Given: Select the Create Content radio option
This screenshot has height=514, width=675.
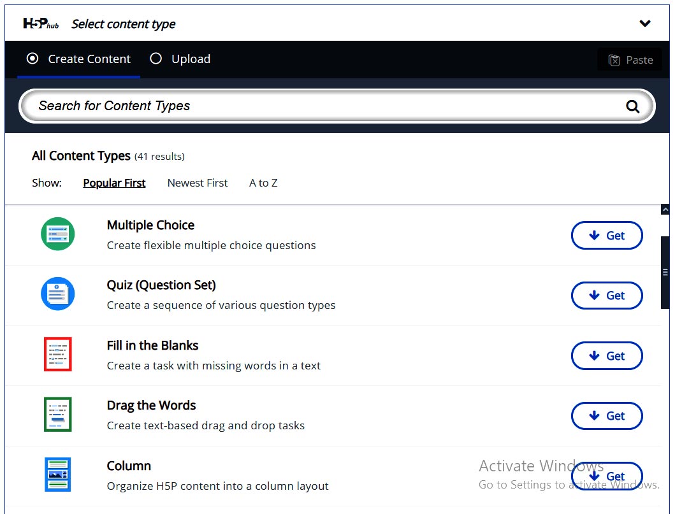Looking at the screenshot, I should [33, 59].
